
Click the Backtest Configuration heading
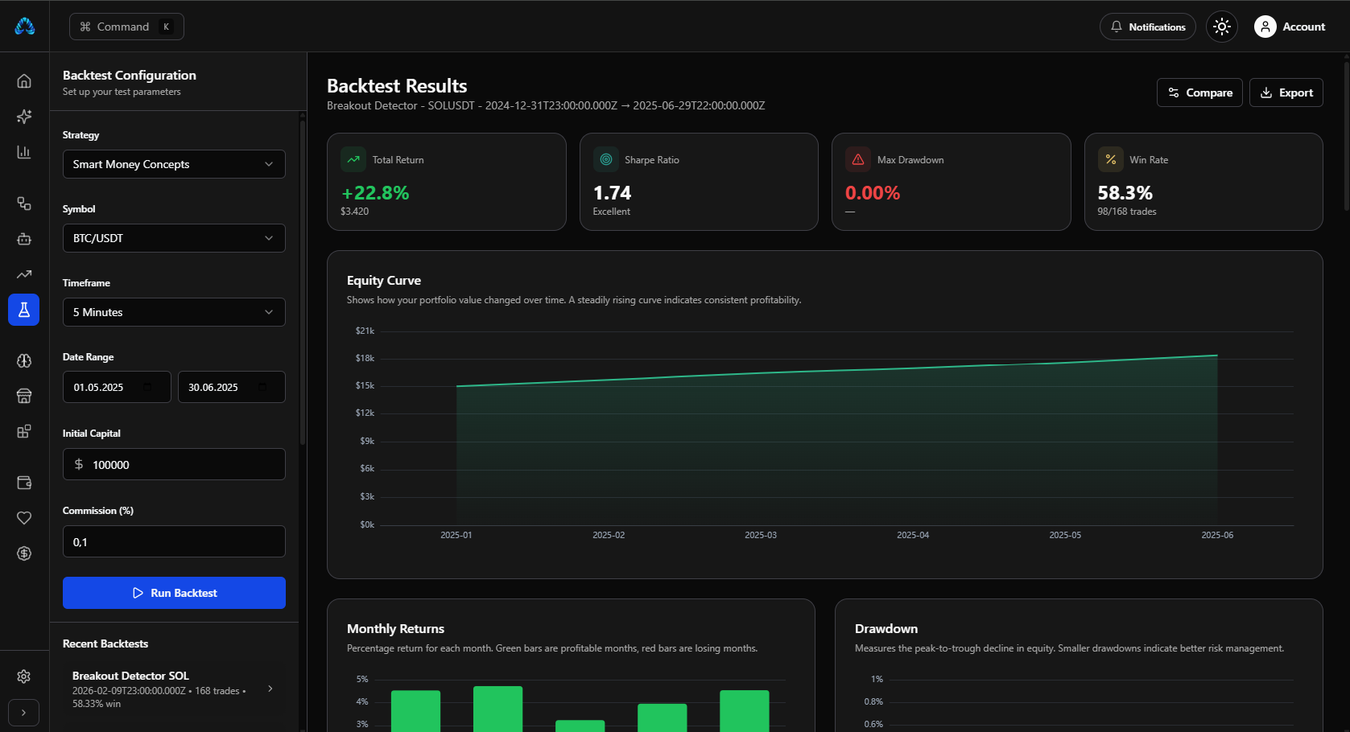coord(130,75)
